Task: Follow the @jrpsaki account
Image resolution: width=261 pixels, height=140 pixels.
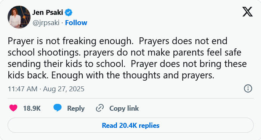Action: coord(76,23)
